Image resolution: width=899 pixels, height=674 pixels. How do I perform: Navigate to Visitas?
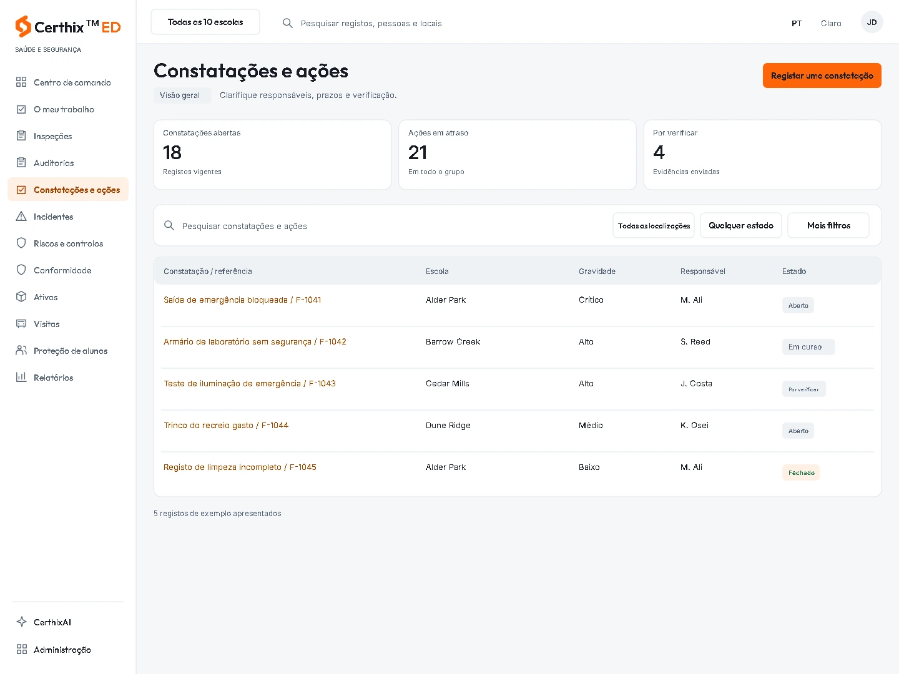(68, 323)
